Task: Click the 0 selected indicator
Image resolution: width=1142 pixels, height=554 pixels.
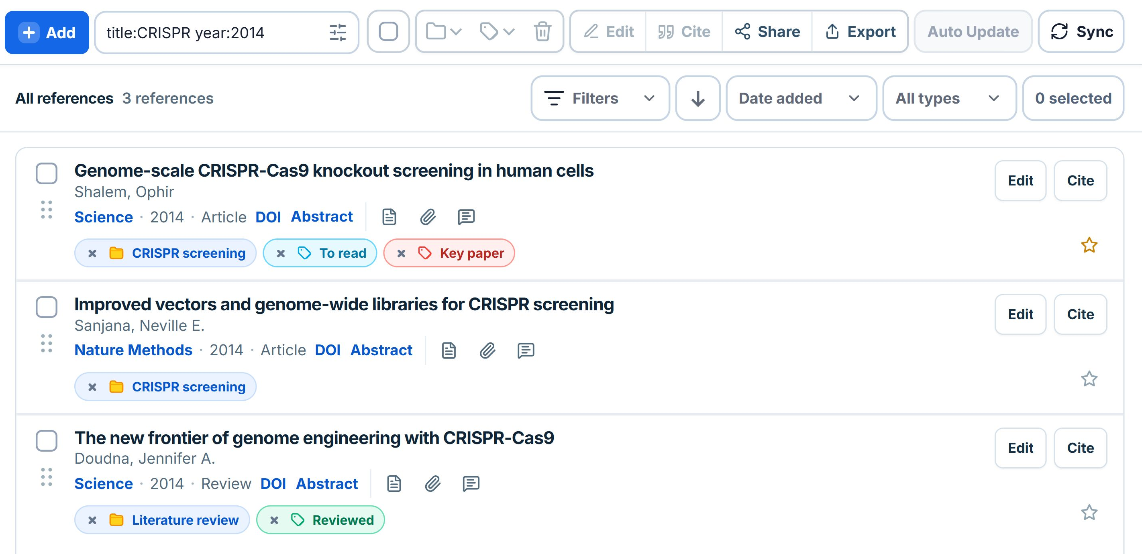Action: (x=1073, y=98)
